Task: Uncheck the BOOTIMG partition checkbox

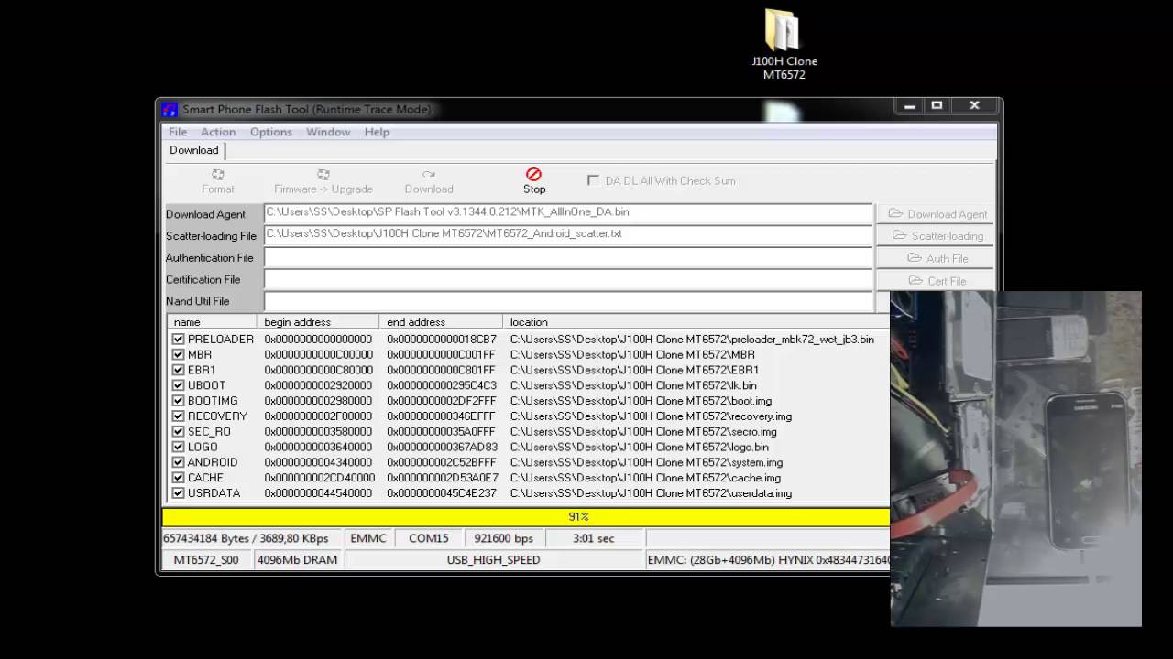Action: click(179, 400)
